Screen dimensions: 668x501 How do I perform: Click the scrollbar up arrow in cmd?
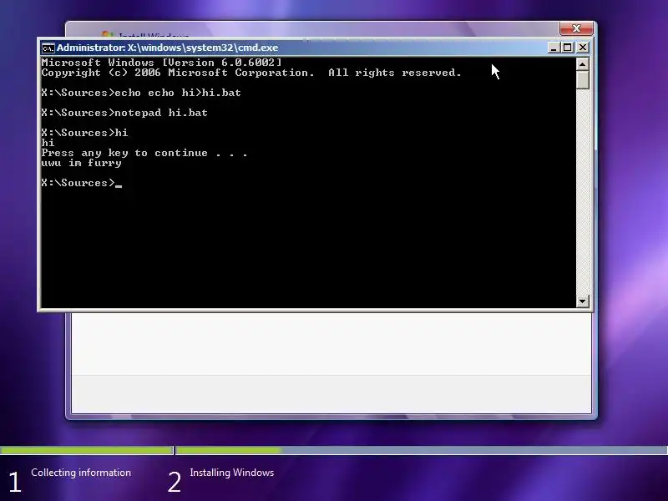(x=582, y=64)
